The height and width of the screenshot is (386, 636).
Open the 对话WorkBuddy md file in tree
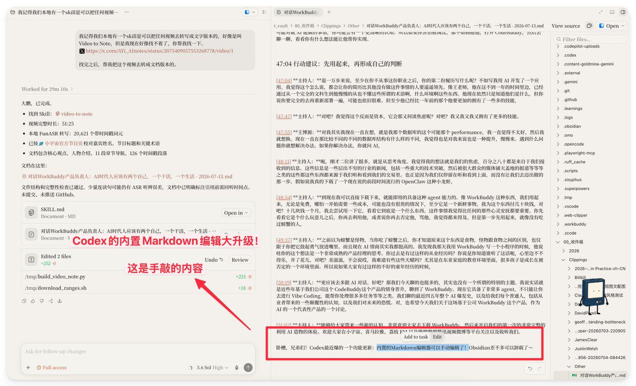(x=590, y=375)
